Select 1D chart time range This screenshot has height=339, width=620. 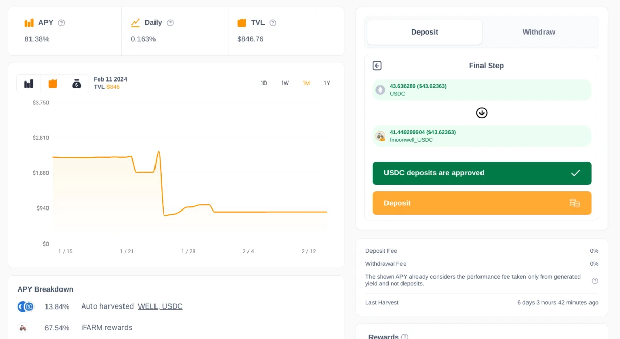point(264,83)
